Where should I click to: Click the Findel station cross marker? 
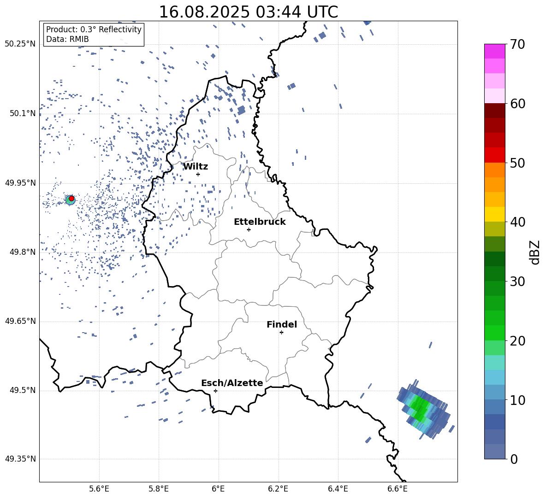(281, 333)
